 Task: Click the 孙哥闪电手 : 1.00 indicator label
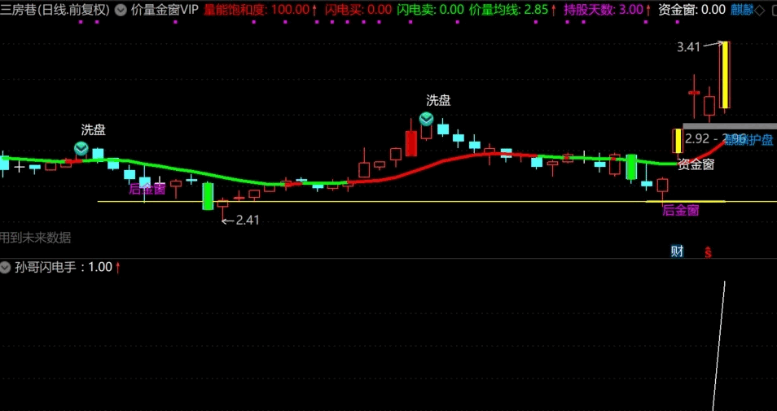[x=67, y=268]
